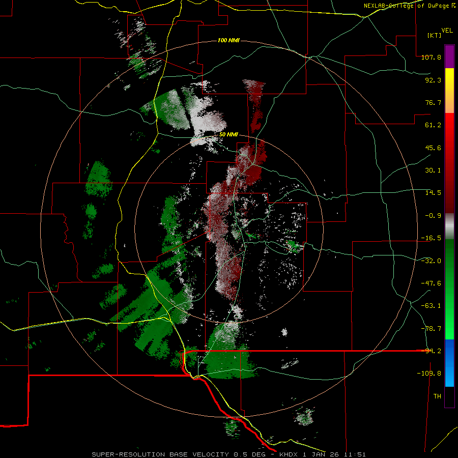
Task: Click the 61.2 velocity scale value
Action: [x=433, y=125]
